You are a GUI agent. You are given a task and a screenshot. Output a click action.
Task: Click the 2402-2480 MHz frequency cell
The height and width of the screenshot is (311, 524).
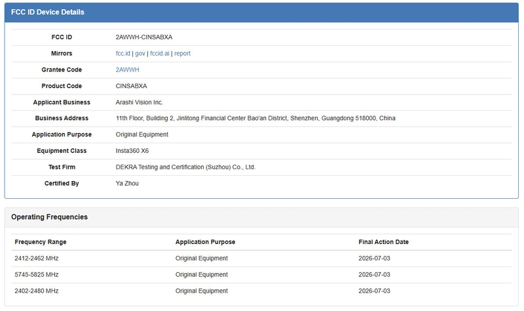(37, 291)
